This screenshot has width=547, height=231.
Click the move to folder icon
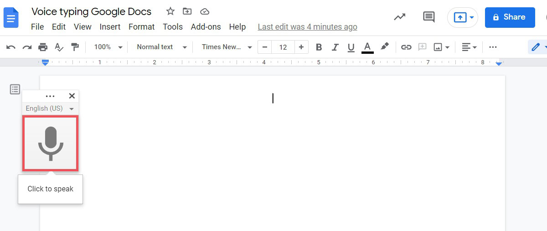click(x=187, y=11)
